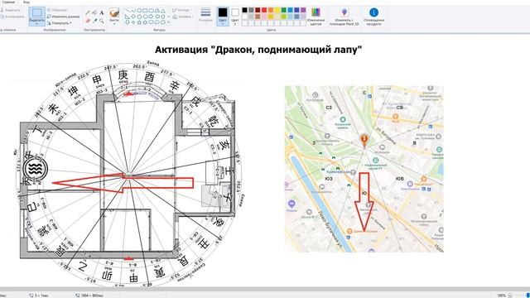The width and height of the screenshot is (530, 298).
Task: Pick the purple color swatch
Action: [x=303, y=10]
